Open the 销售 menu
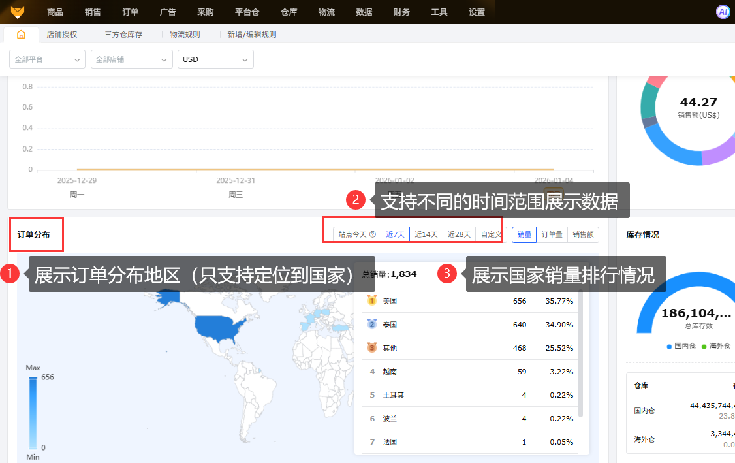 click(93, 12)
